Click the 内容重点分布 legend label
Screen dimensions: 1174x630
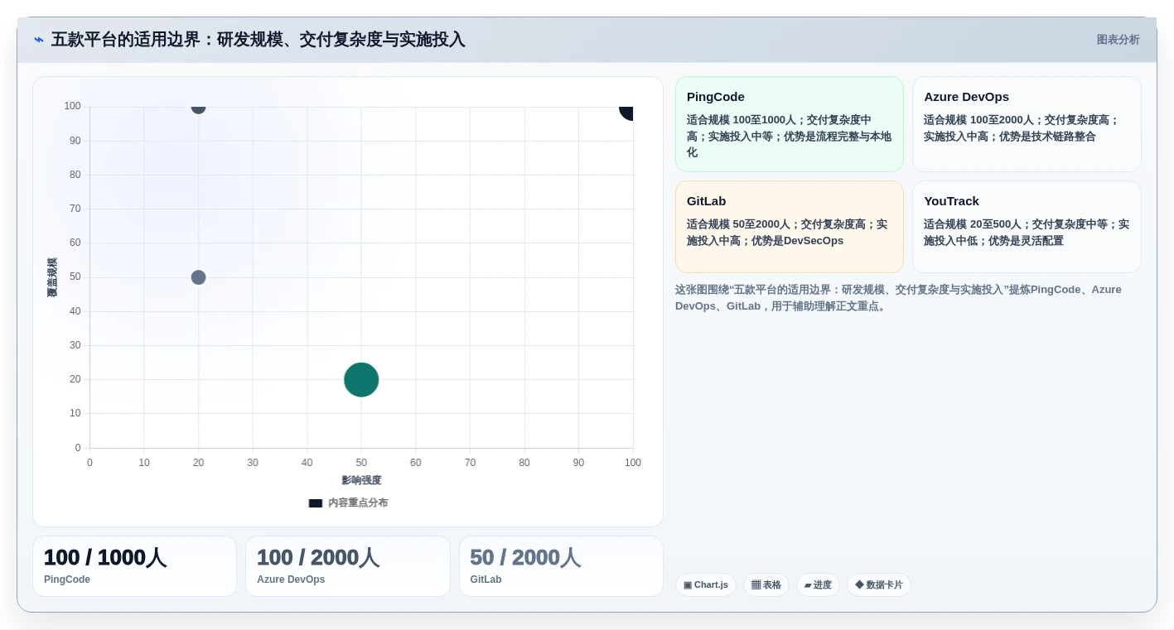[358, 503]
